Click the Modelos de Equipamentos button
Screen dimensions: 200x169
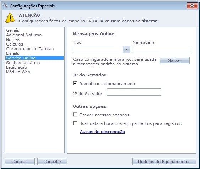click(x=164, y=162)
